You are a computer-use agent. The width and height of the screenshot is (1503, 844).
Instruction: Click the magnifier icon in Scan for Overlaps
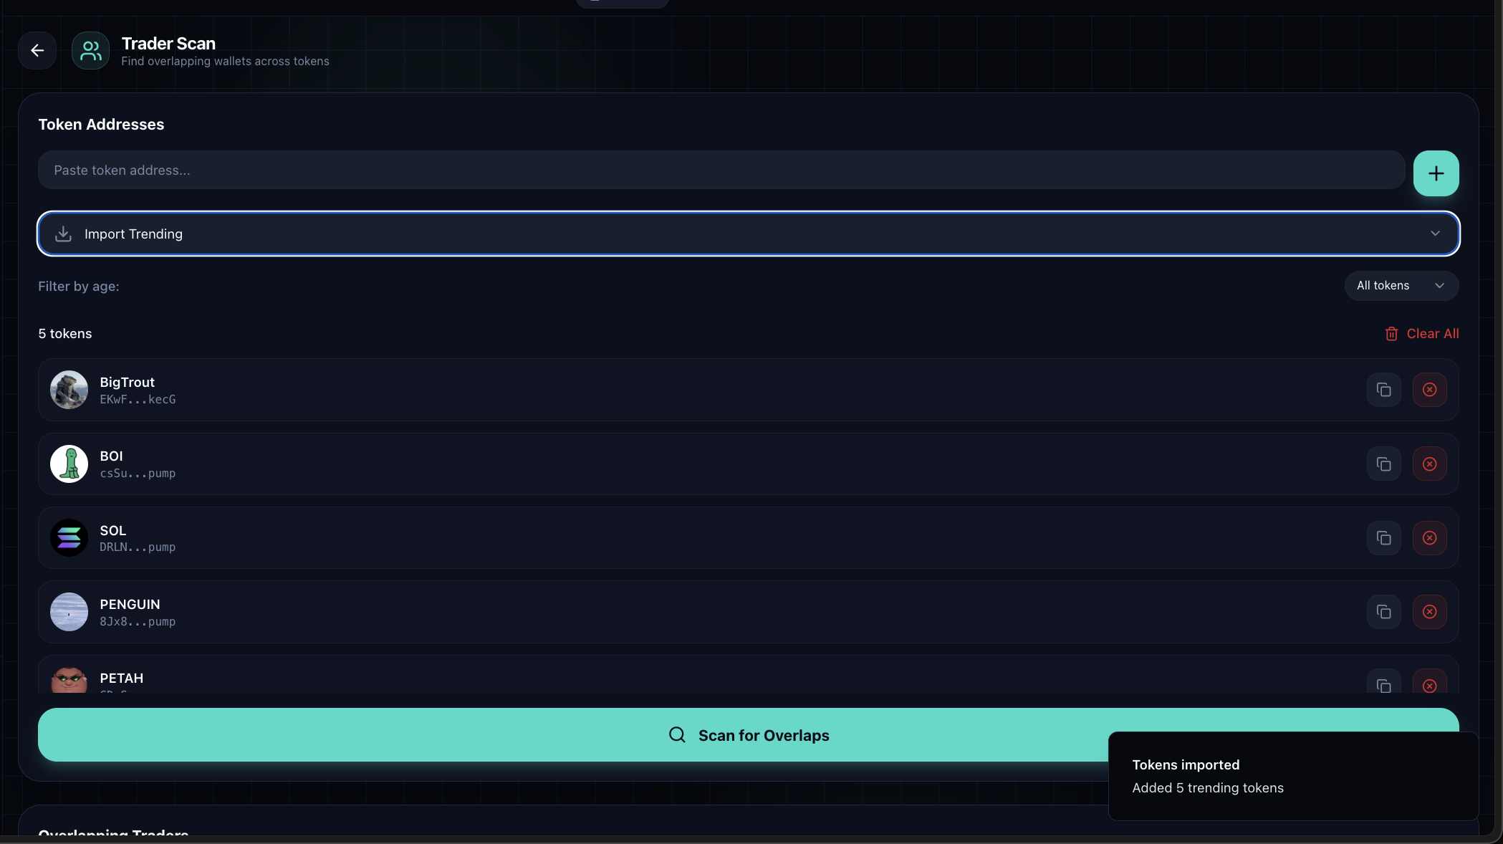click(x=676, y=735)
